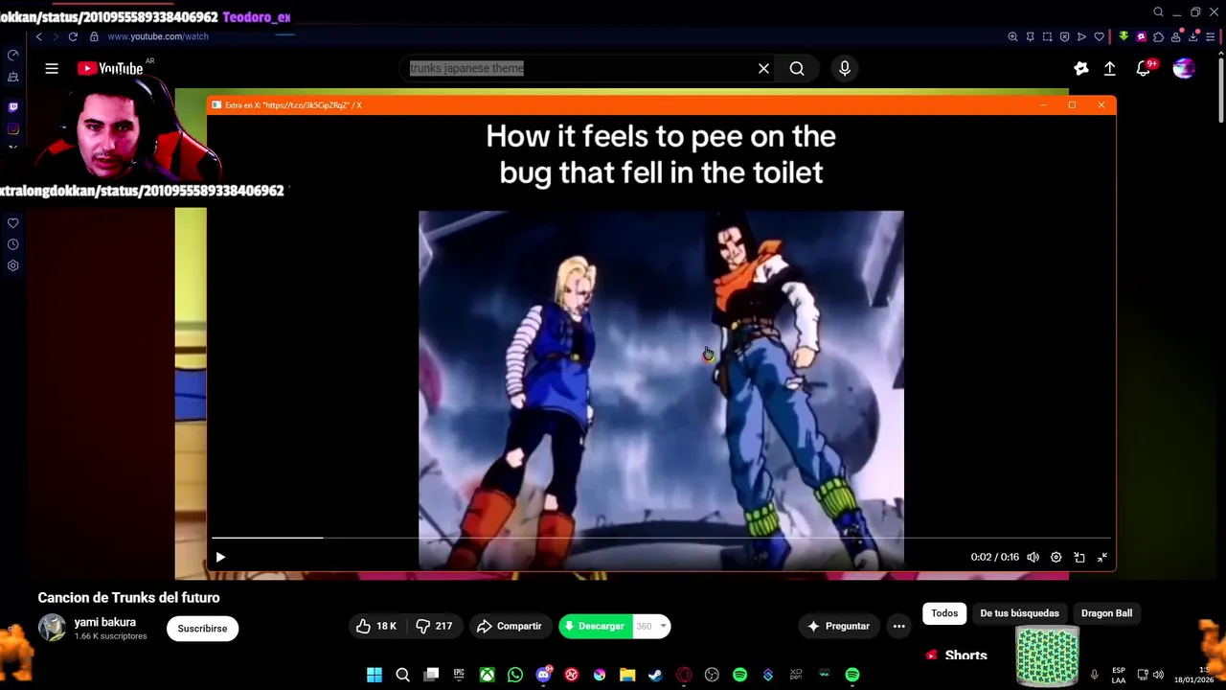1226x690 pixels.
Task: Click YouTube upload arrow icon
Action: pos(1109,68)
